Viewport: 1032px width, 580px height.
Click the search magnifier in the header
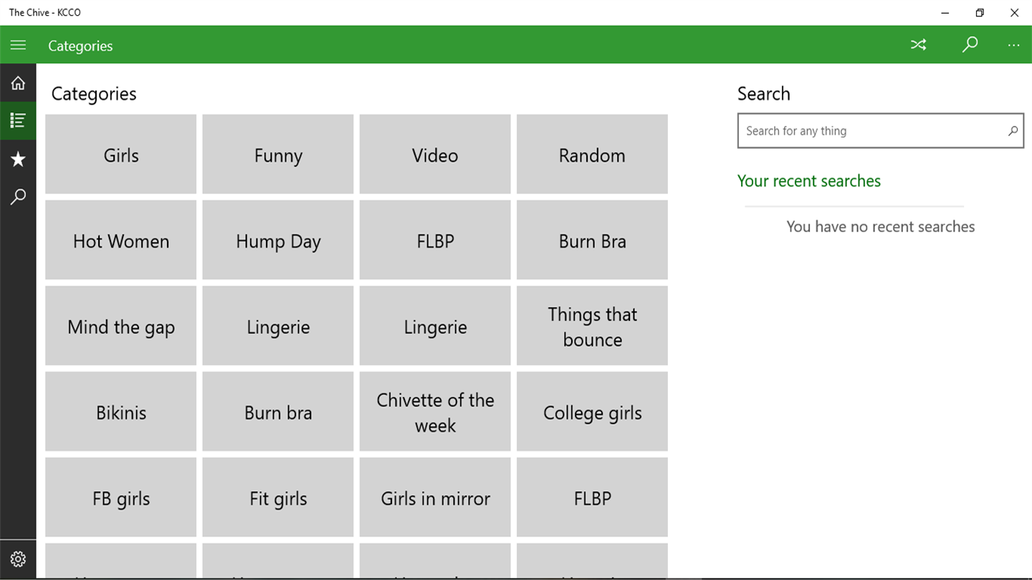pos(970,45)
